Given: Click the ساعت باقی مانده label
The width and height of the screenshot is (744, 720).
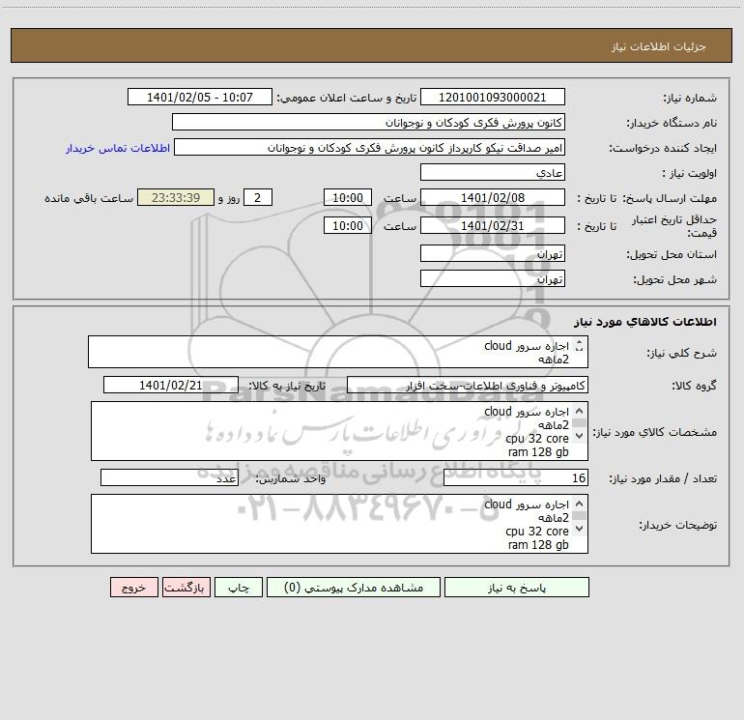Looking at the screenshot, I should click(89, 198).
